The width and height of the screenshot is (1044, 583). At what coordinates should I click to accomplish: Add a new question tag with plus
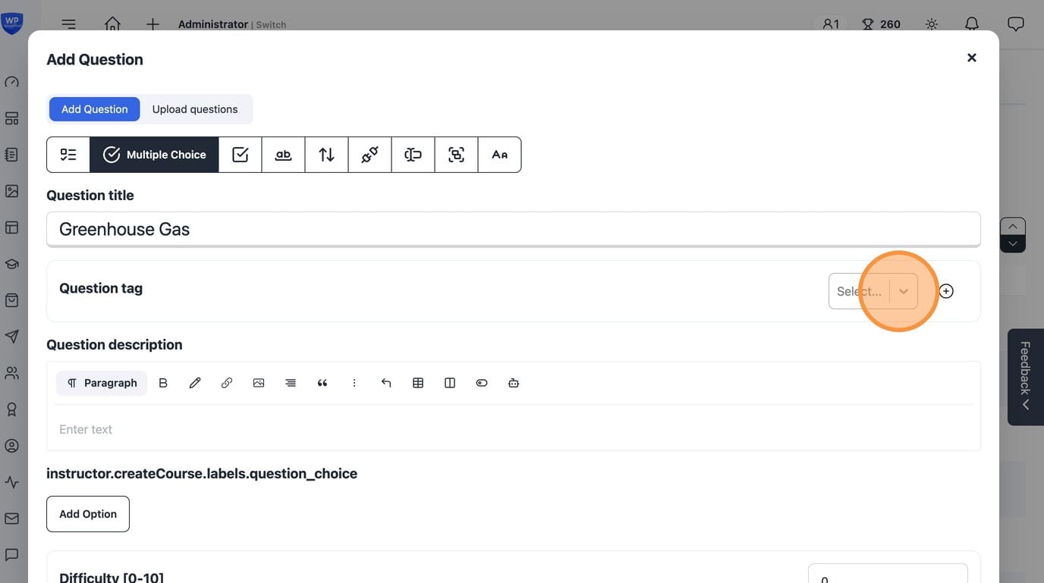click(x=946, y=291)
